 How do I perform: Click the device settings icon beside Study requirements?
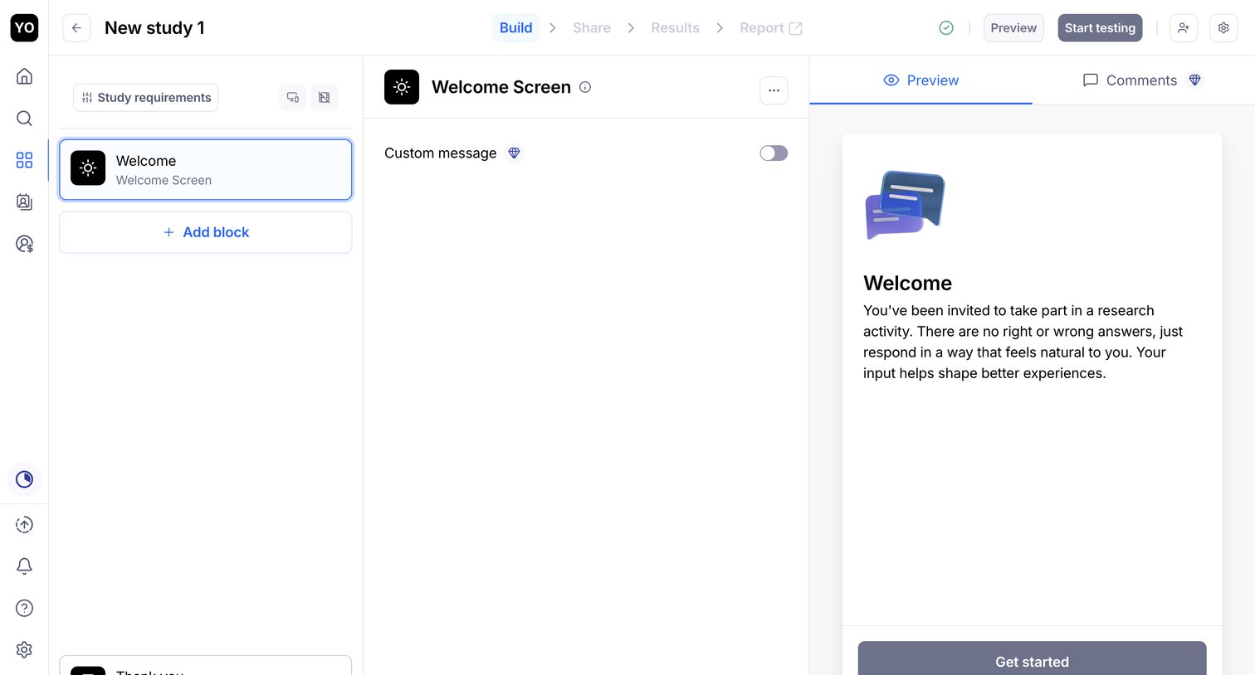(x=293, y=97)
